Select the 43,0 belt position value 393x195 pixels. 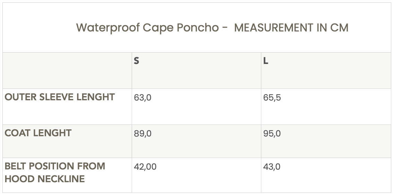tap(272, 167)
